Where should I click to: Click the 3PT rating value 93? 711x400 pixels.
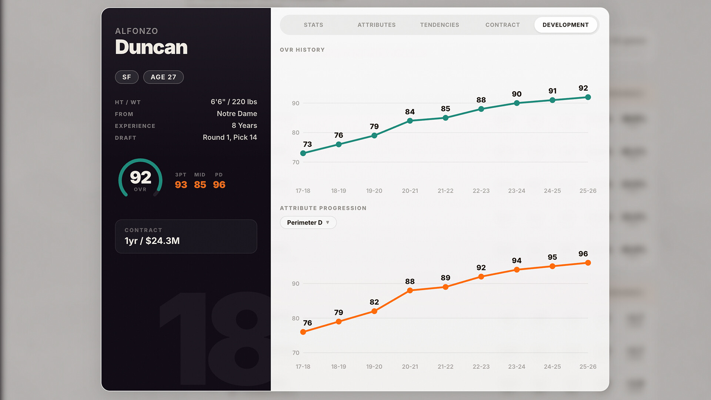pyautogui.click(x=181, y=184)
